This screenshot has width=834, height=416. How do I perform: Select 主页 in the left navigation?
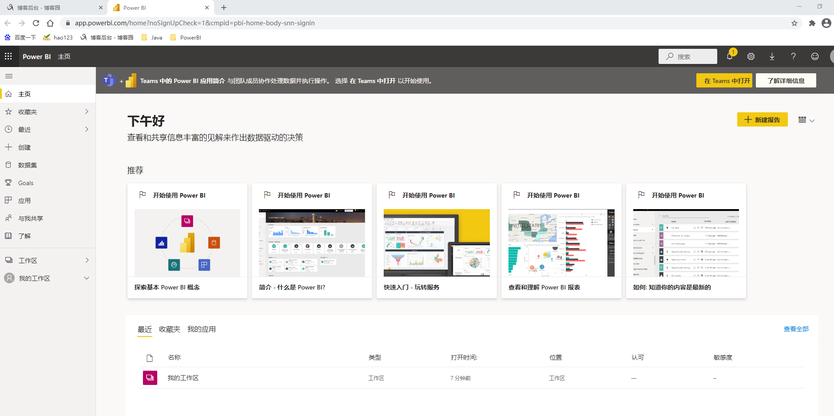[x=48, y=94]
